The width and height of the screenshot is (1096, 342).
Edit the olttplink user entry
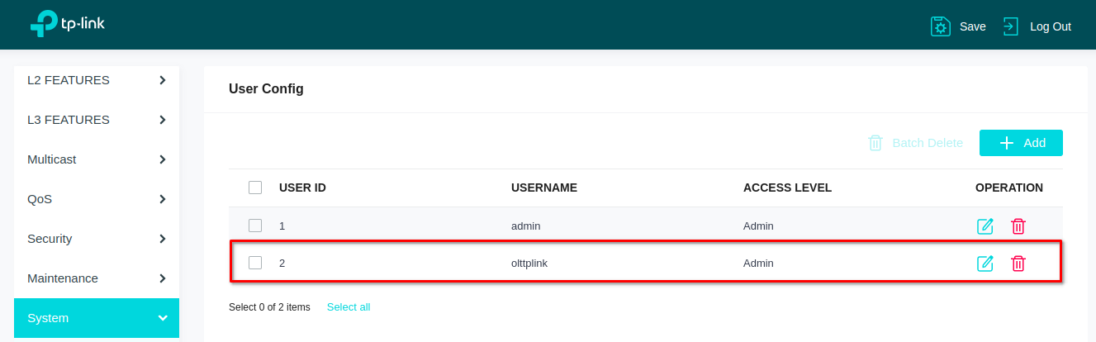[x=985, y=264]
